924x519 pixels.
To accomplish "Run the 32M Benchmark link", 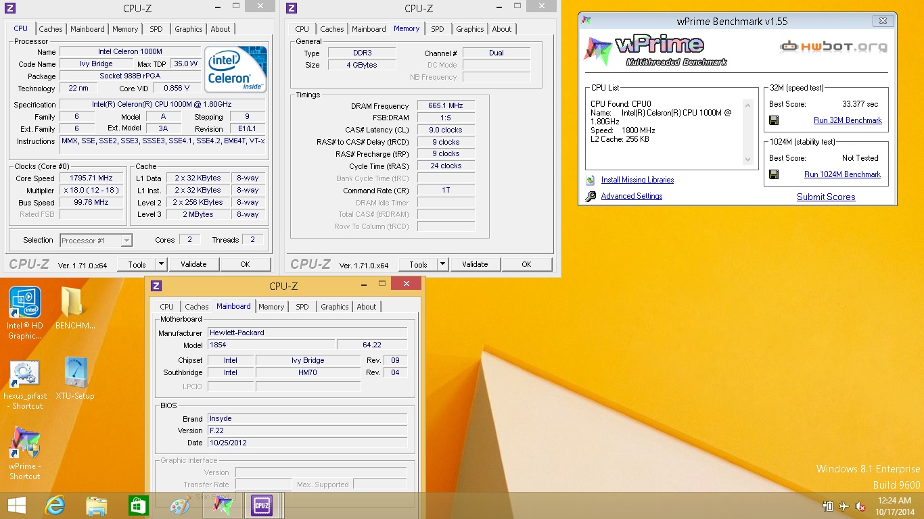I will (848, 120).
